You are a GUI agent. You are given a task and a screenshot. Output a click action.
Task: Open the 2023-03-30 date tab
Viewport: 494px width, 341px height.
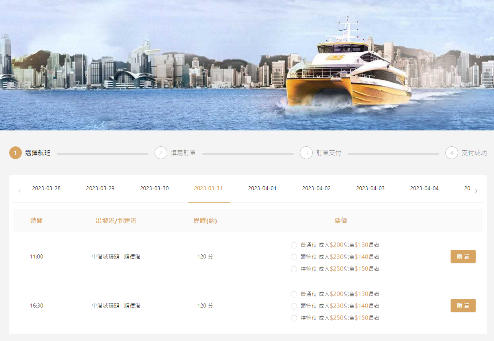(x=154, y=188)
